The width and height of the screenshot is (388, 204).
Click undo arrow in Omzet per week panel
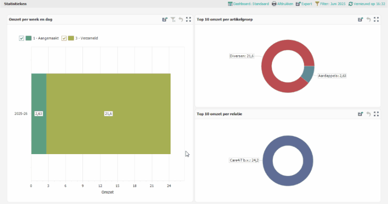click(x=180, y=19)
